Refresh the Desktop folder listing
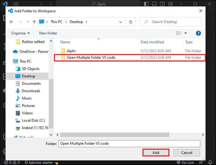216x165 pixels. pos(131,22)
